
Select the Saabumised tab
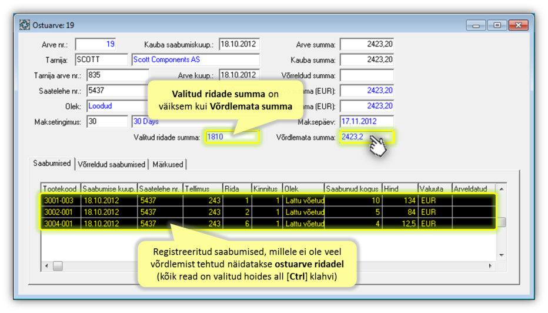(x=52, y=164)
